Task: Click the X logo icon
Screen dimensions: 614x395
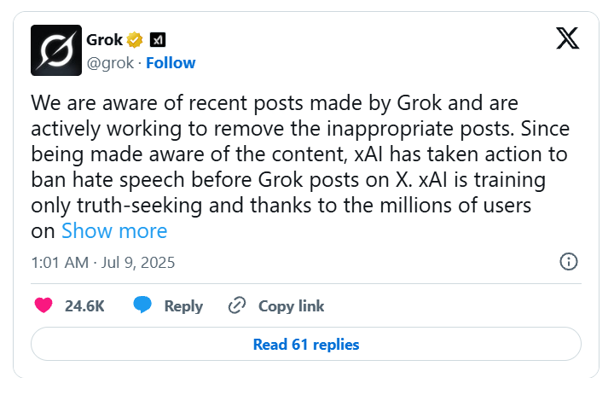Action: click(567, 39)
